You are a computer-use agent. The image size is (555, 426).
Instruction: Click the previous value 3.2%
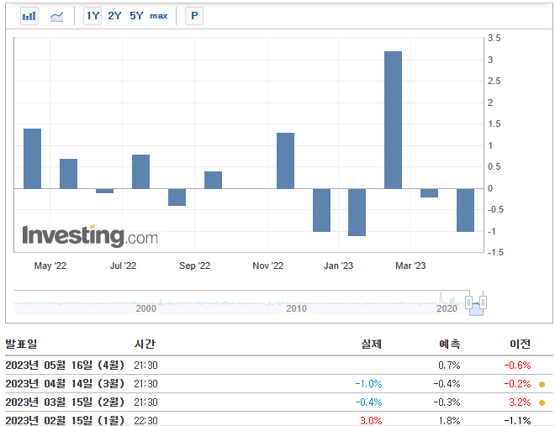(520, 402)
